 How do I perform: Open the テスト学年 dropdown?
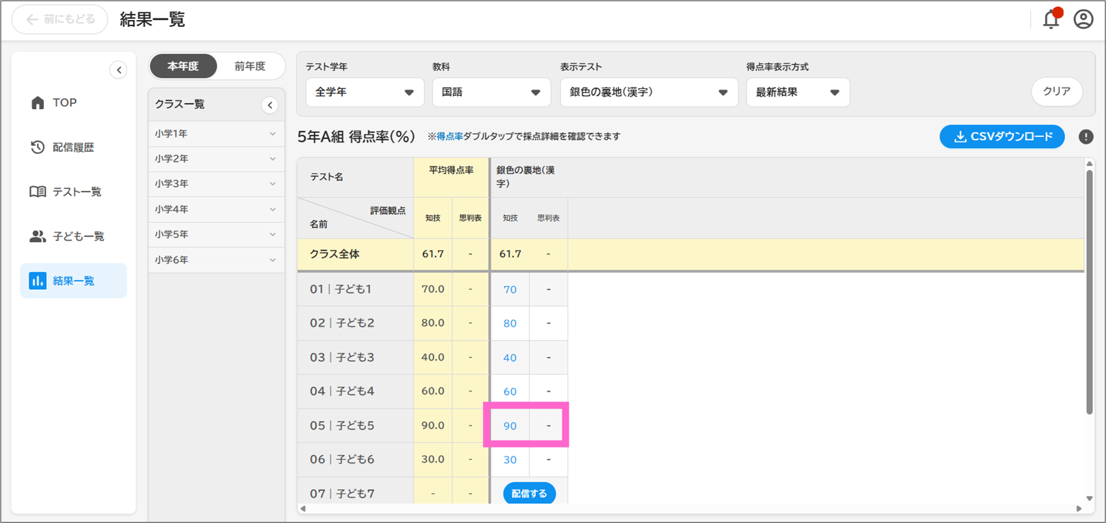[364, 92]
